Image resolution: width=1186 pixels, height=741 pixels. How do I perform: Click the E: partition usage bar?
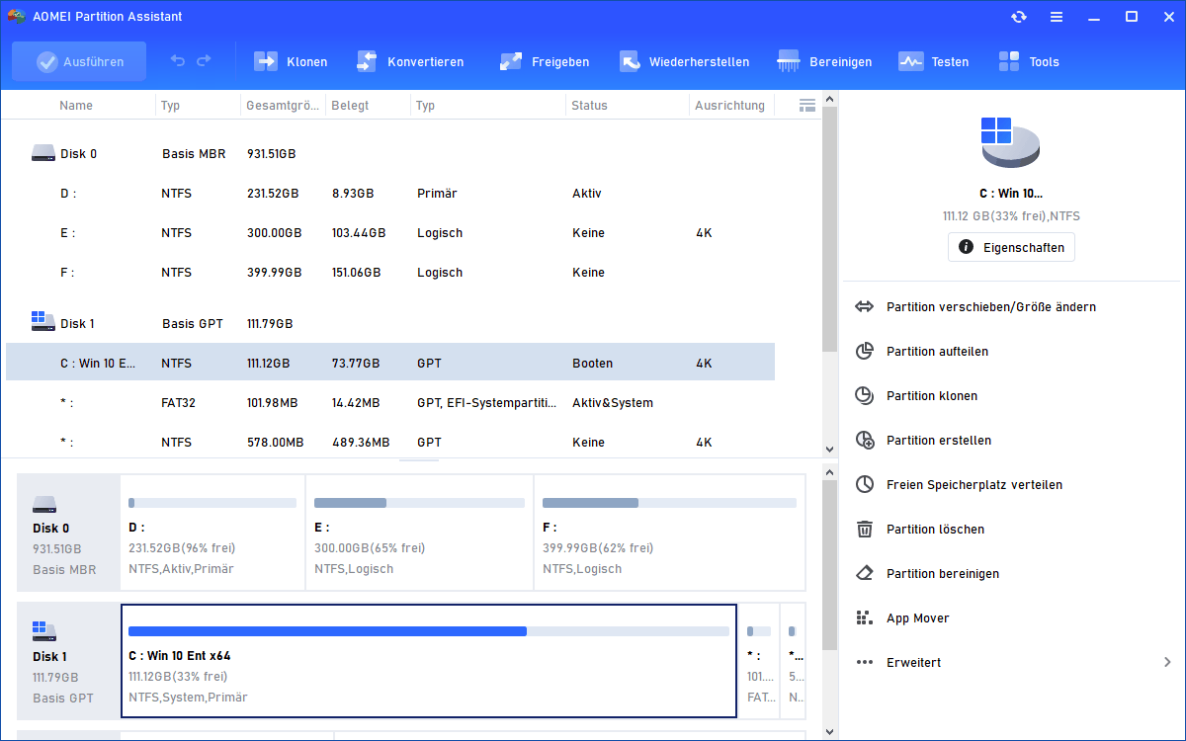[419, 502]
